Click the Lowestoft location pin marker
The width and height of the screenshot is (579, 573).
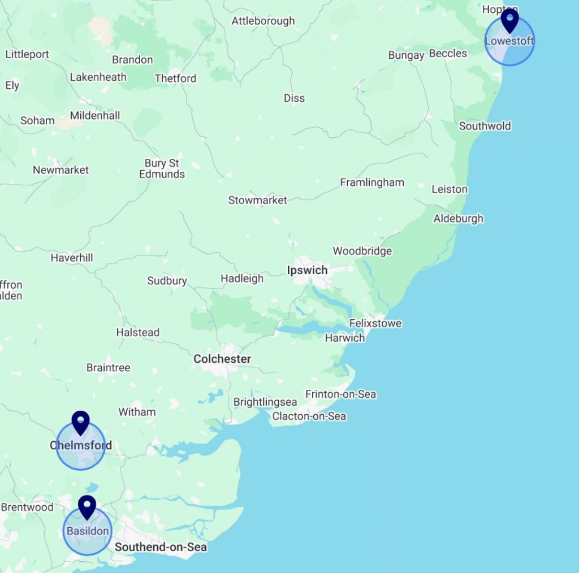509,21
